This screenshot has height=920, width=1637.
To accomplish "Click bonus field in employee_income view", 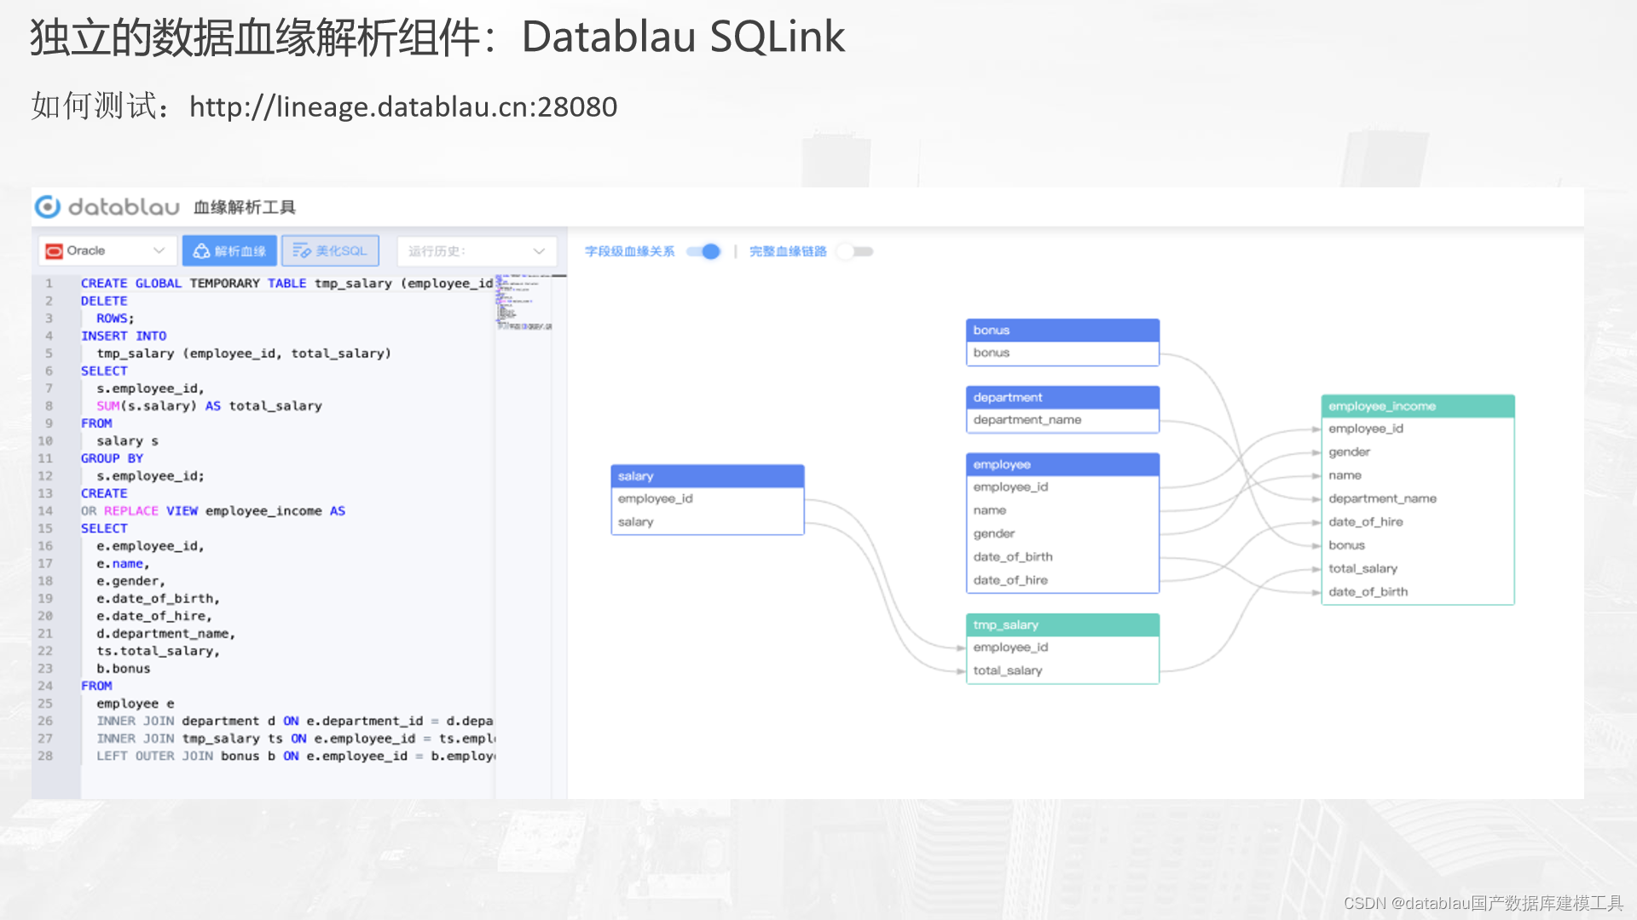I will pyautogui.click(x=1418, y=545).
